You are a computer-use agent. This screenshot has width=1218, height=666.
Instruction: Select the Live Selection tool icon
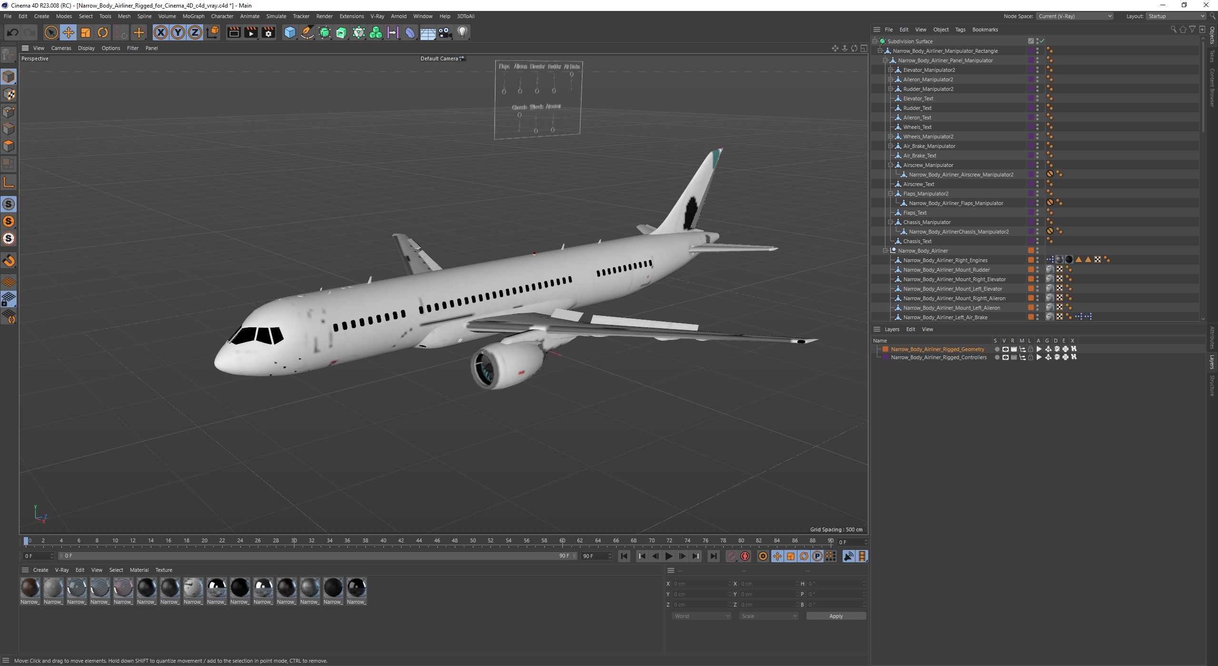[x=52, y=31]
